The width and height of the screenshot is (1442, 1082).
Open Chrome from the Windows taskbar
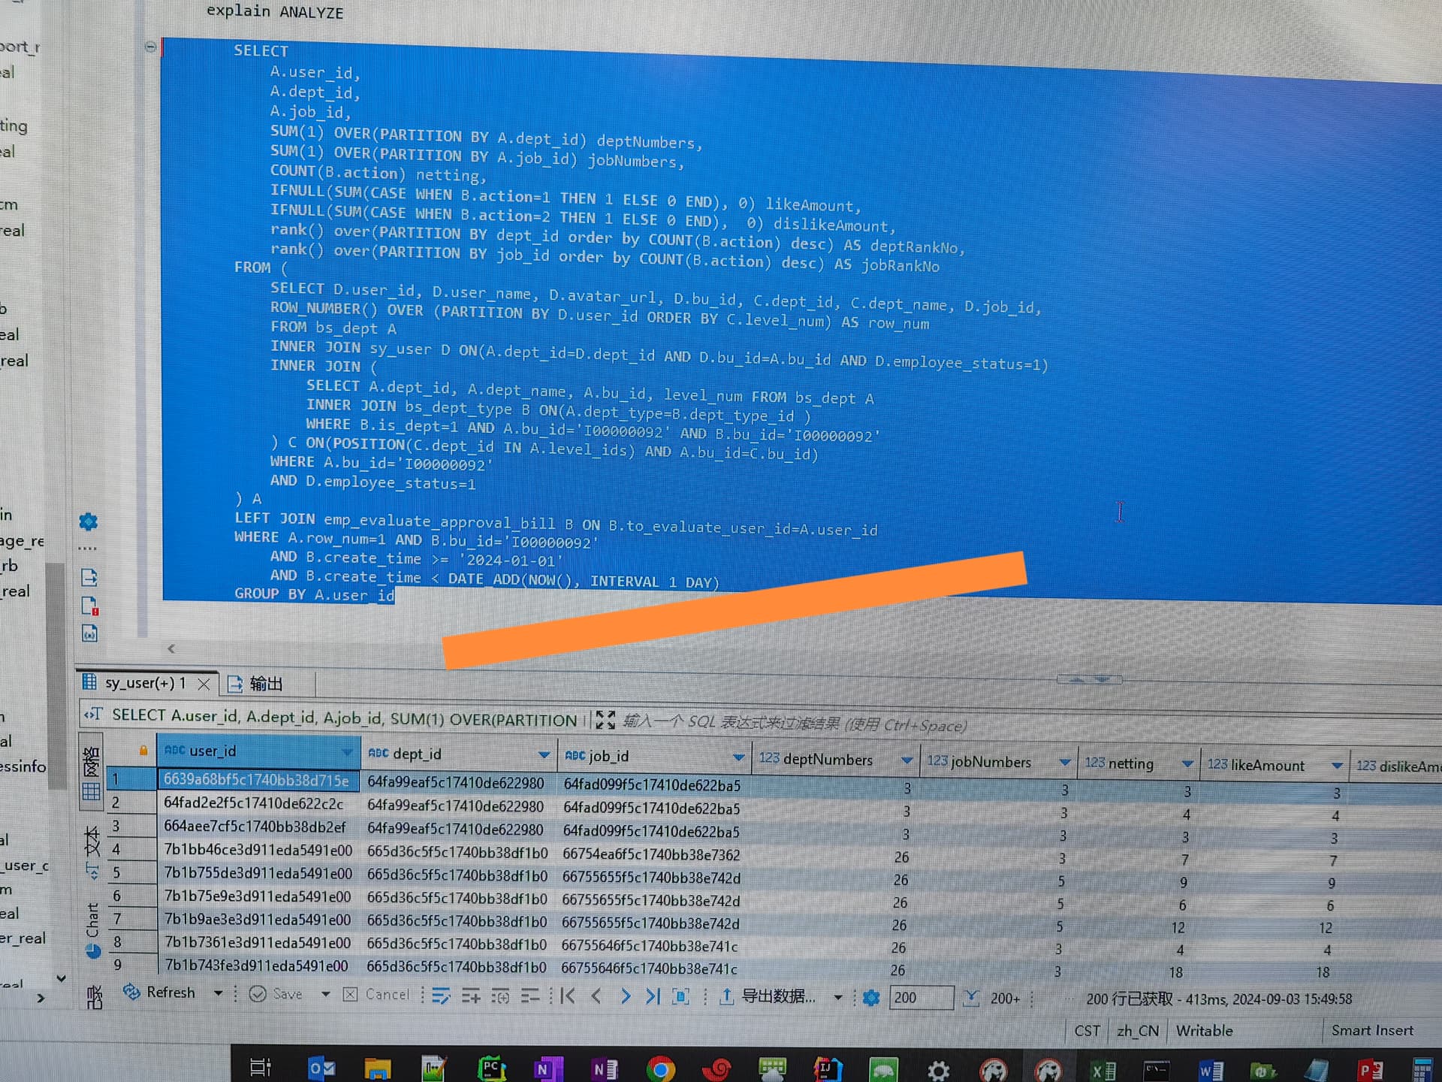pos(660,1068)
